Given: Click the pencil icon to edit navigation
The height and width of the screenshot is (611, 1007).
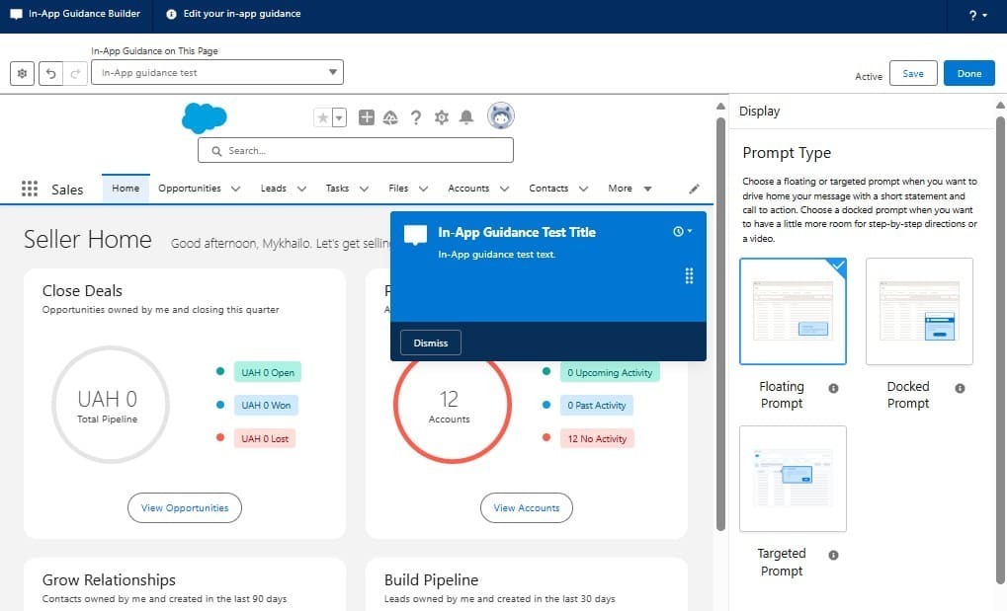Looking at the screenshot, I should pos(695,189).
